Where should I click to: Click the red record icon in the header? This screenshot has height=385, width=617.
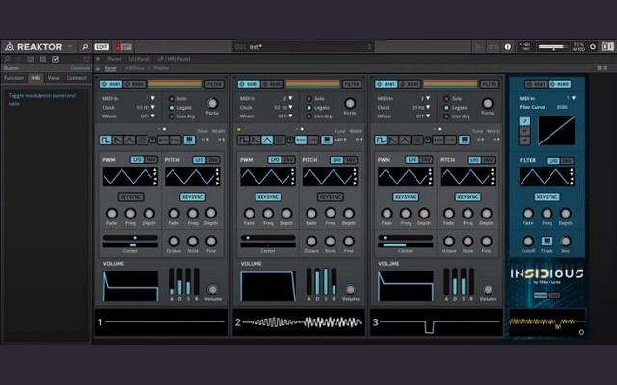(118, 47)
